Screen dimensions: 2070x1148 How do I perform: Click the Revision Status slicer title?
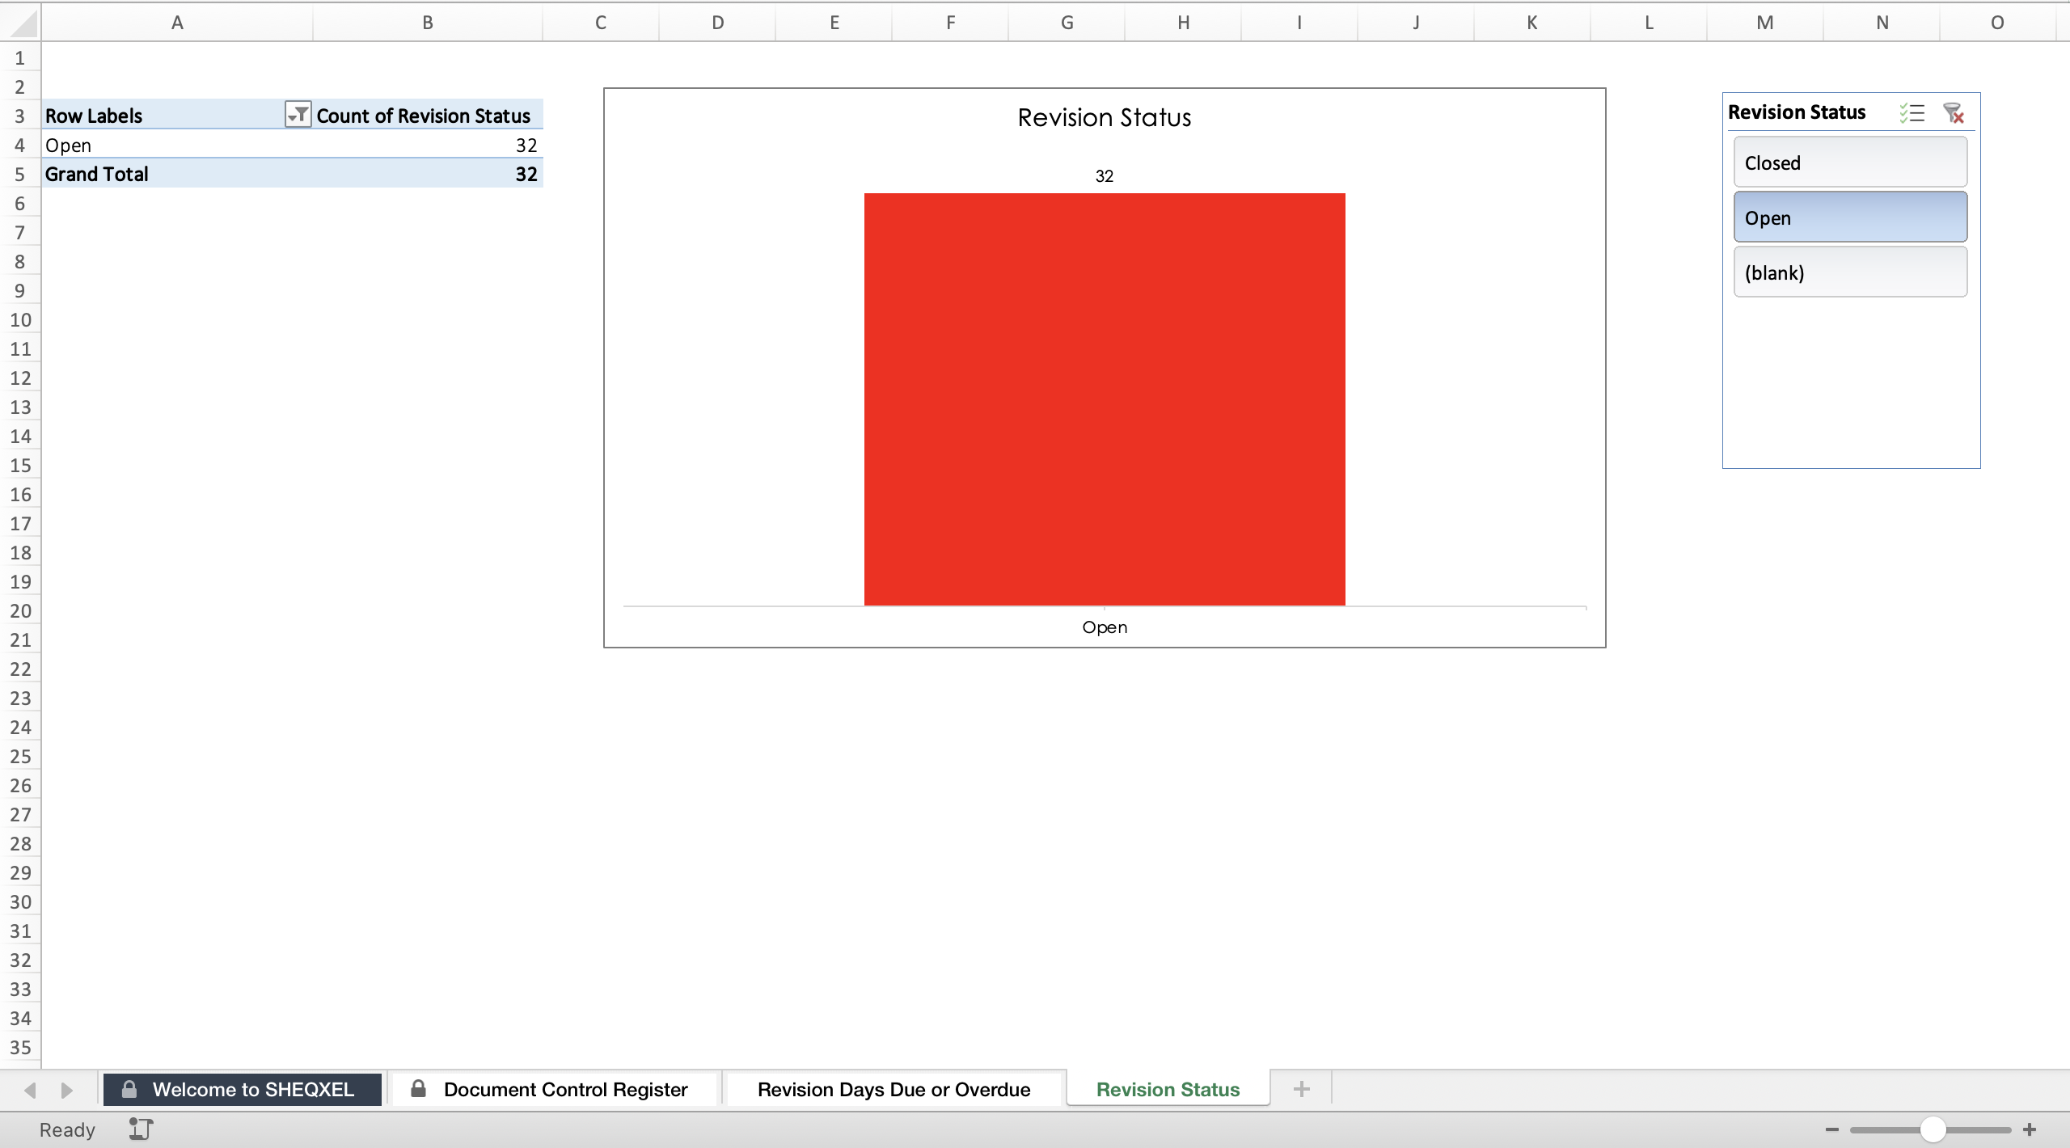pyautogui.click(x=1797, y=112)
